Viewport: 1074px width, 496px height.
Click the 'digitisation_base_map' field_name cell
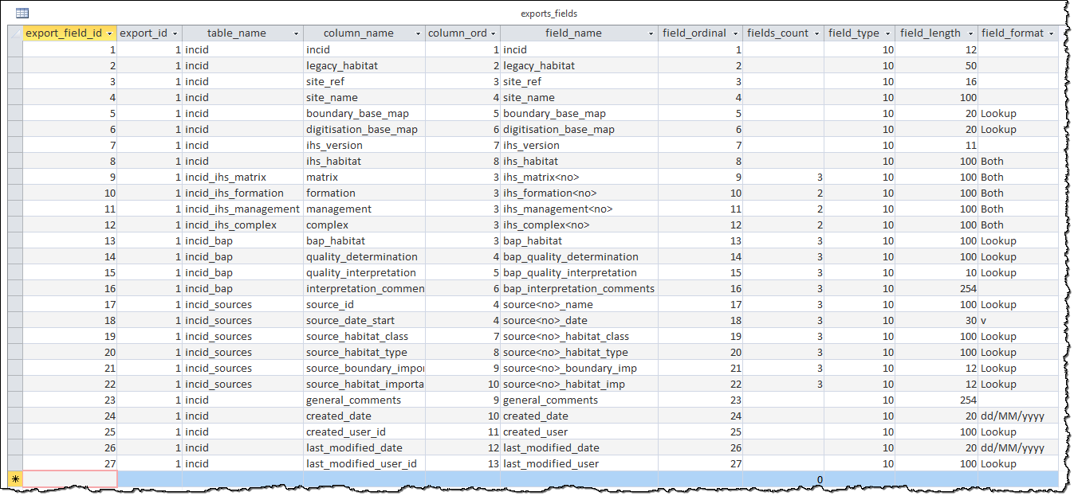[x=580, y=129]
